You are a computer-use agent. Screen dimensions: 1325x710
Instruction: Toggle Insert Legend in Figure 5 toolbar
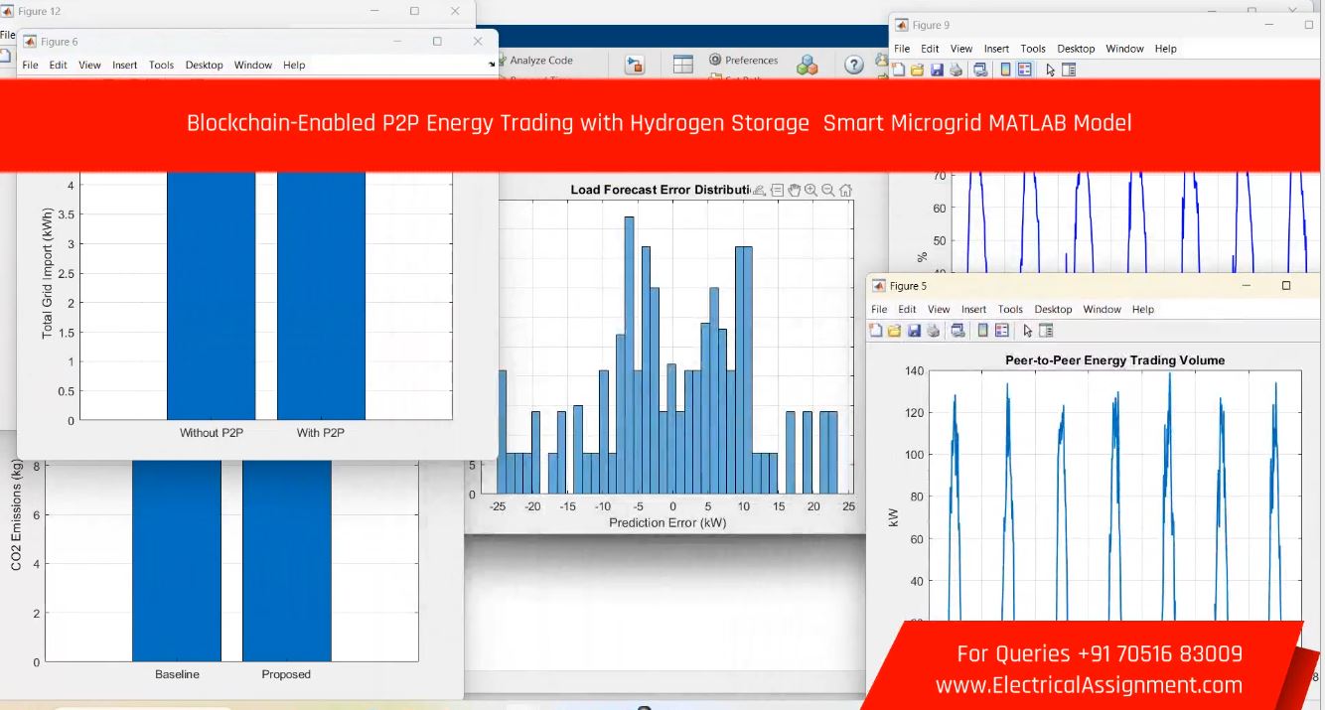(1002, 331)
